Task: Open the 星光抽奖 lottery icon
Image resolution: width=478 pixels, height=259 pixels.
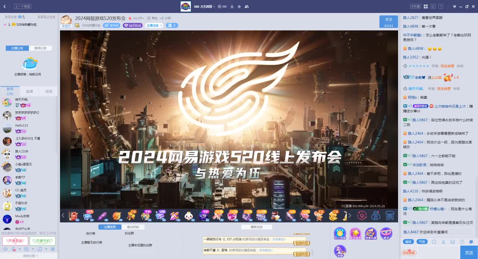Action: [355, 234]
